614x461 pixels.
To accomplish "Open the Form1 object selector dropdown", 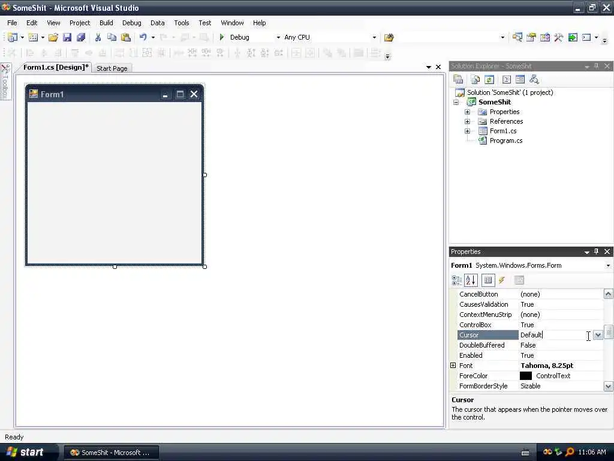I will click(608, 265).
